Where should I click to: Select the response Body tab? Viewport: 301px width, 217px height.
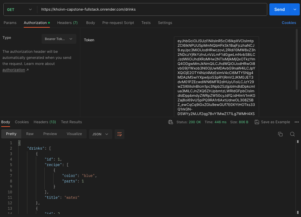point(5,122)
